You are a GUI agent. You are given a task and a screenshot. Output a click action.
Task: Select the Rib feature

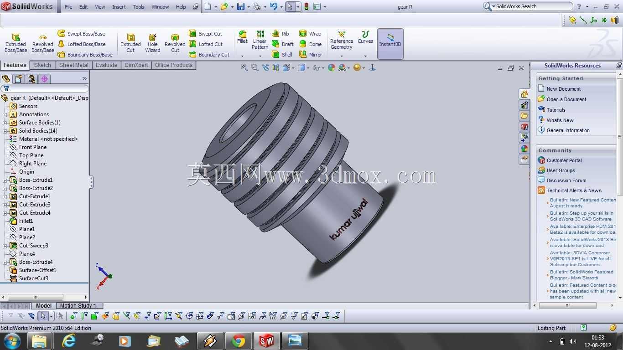pos(280,34)
